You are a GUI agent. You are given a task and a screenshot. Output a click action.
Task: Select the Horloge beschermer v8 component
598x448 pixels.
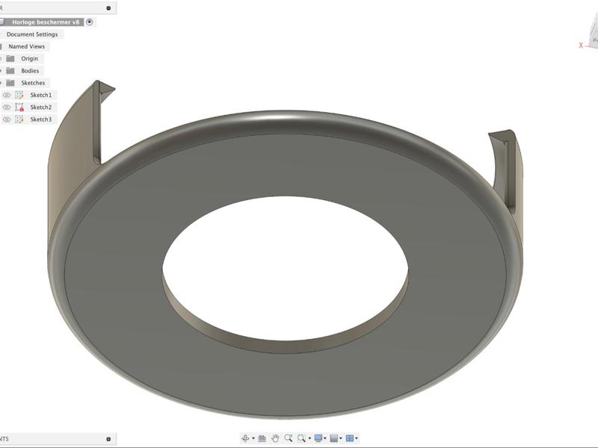coord(46,22)
